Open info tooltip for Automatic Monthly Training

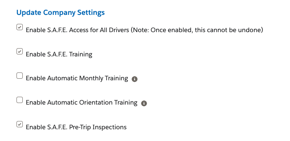click(x=135, y=79)
